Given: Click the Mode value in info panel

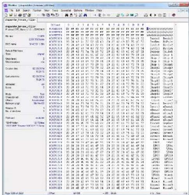Looking at the screenshot, I should [42, 94].
